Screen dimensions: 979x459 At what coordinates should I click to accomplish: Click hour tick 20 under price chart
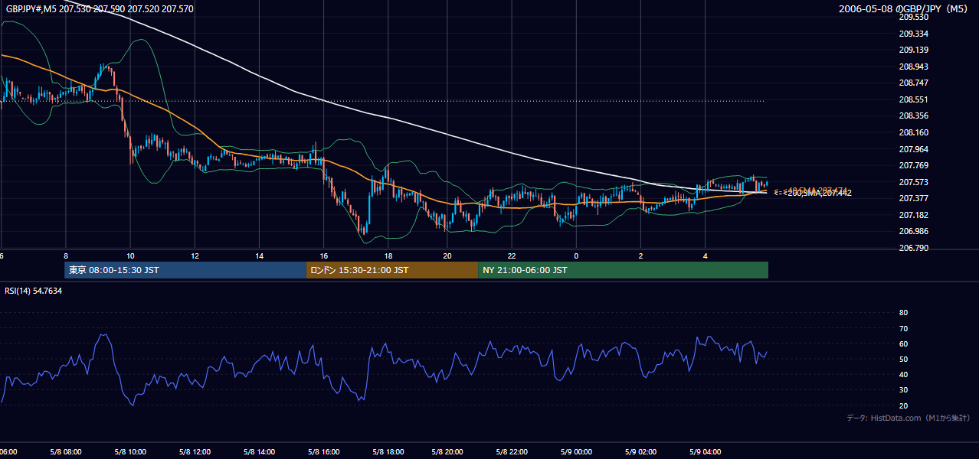447,256
